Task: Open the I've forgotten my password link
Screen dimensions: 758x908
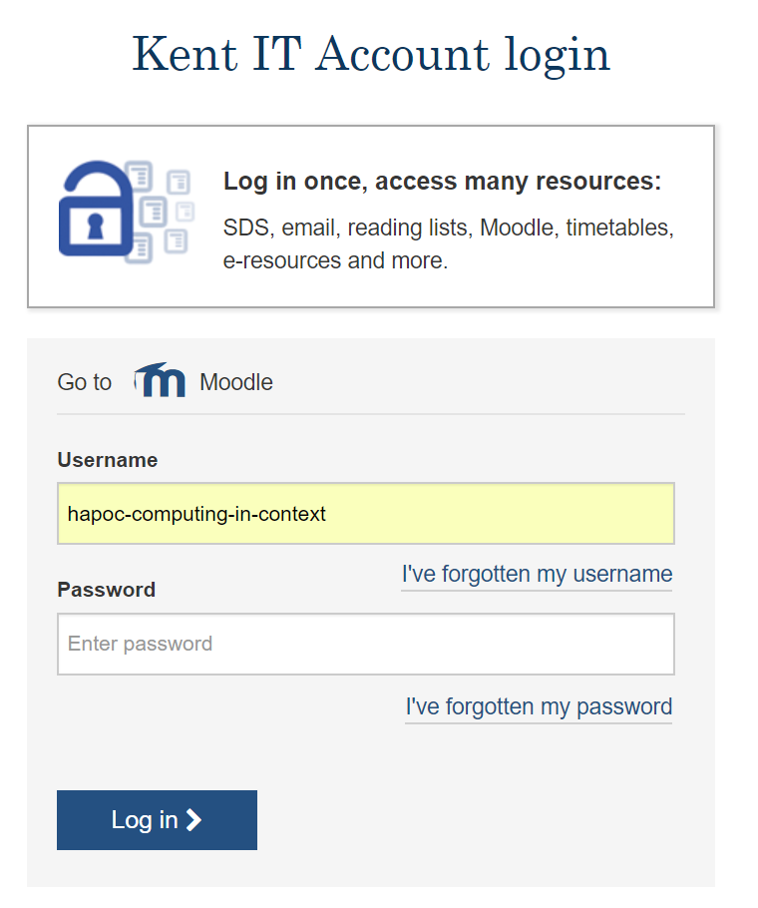Action: point(539,707)
